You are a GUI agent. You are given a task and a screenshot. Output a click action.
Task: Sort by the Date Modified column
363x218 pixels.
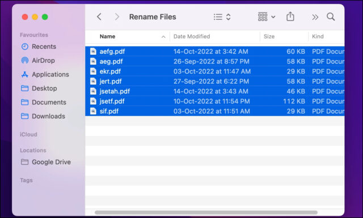[192, 37]
